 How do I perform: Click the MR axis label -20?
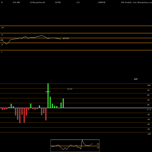[x=148, y=115]
